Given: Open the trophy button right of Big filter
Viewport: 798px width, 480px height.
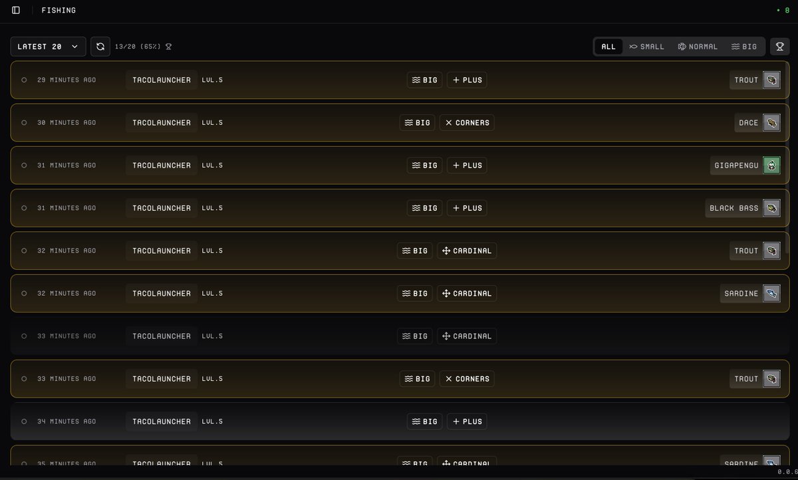Looking at the screenshot, I should (779, 47).
